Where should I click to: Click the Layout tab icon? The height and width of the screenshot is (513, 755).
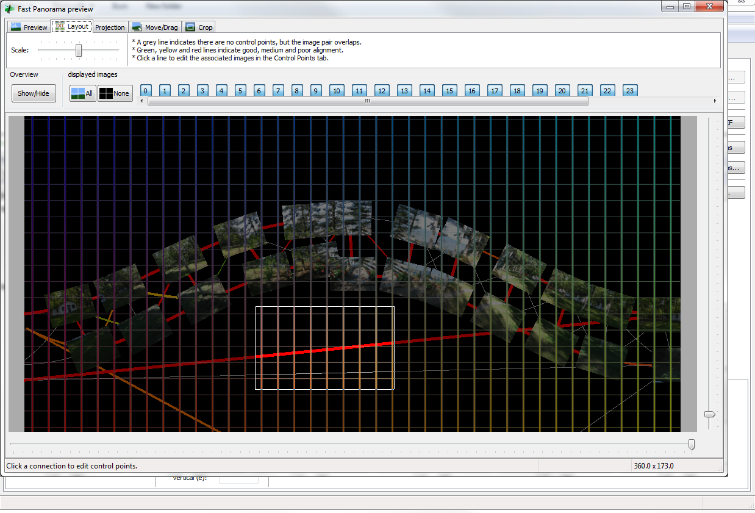point(60,27)
